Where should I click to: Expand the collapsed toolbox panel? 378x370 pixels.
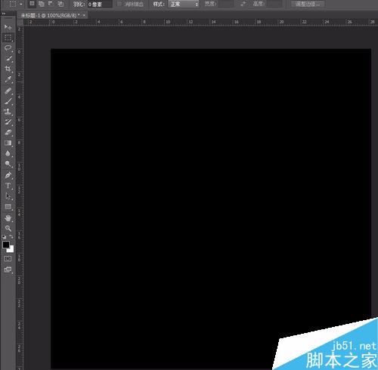click(4, 14)
